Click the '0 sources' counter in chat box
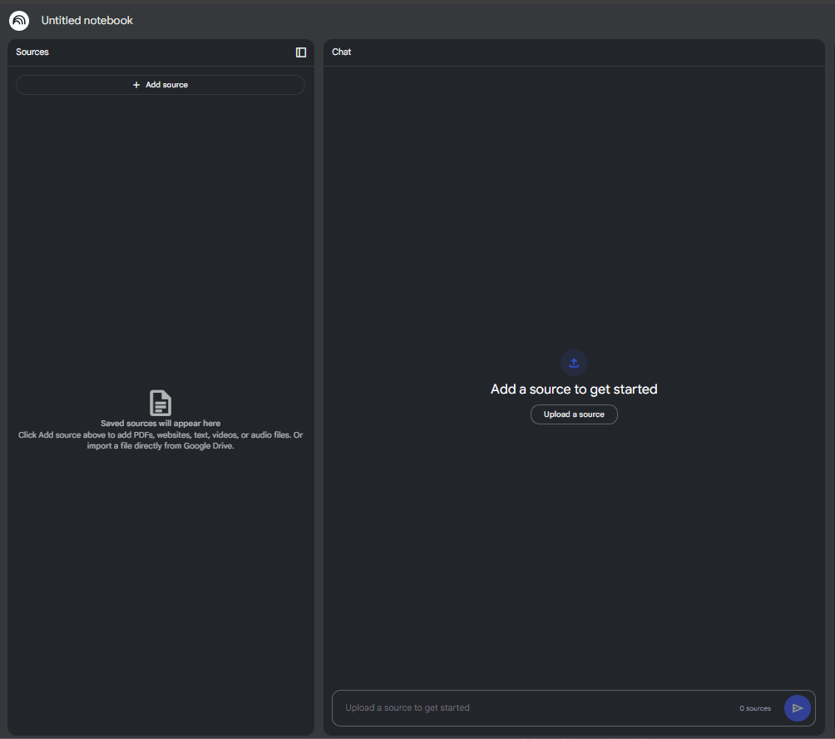 tap(755, 709)
